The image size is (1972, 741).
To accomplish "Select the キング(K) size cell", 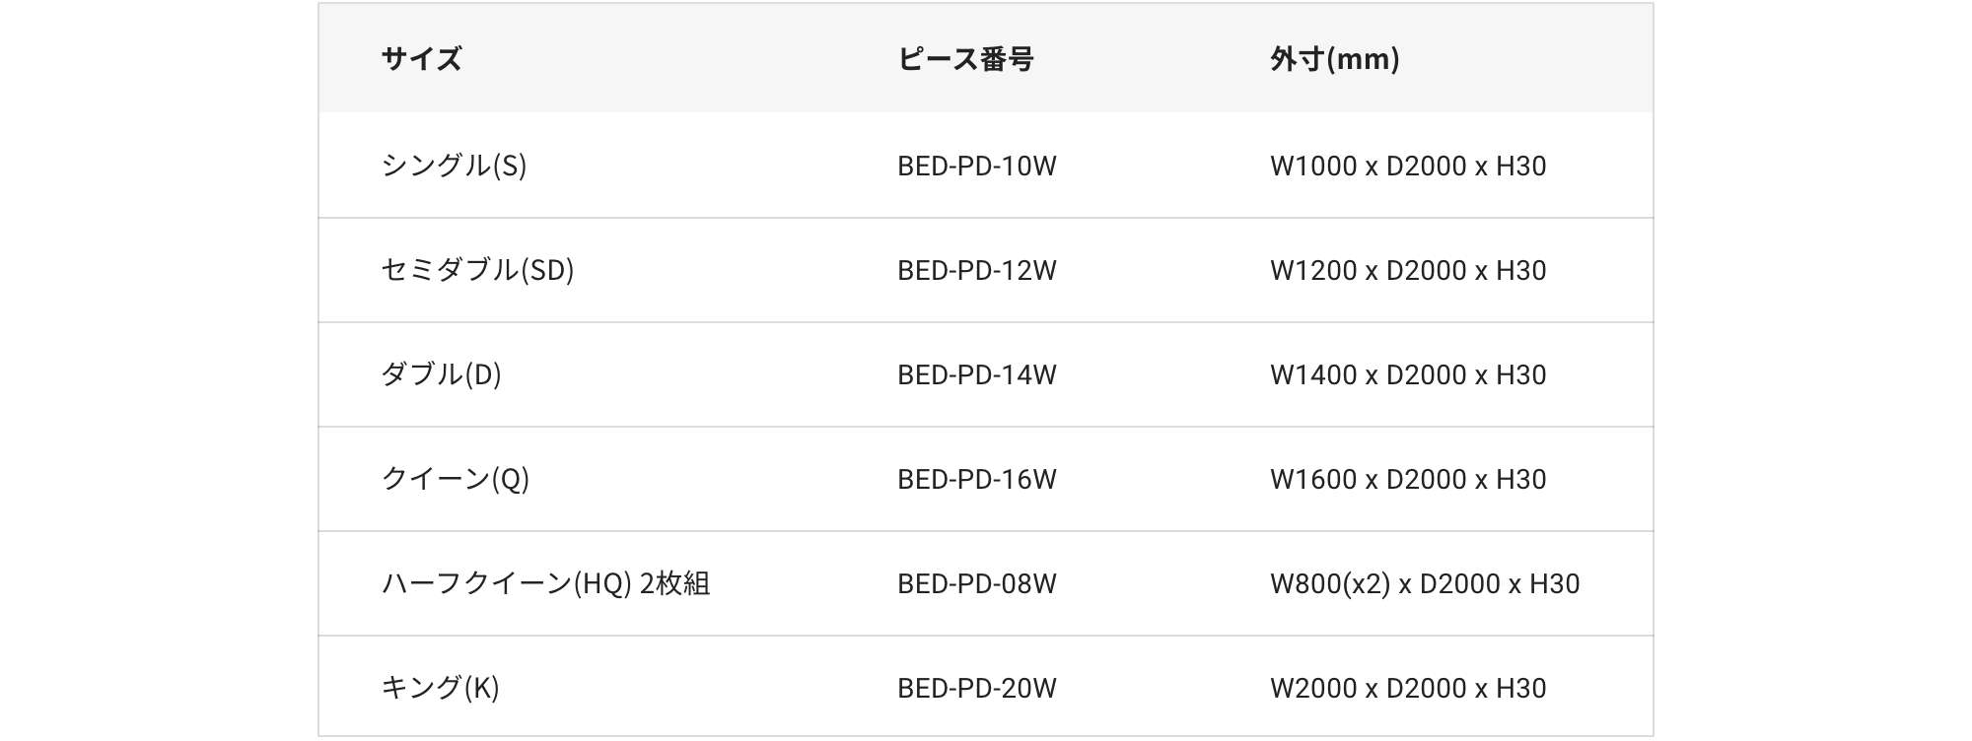I will point(440,688).
